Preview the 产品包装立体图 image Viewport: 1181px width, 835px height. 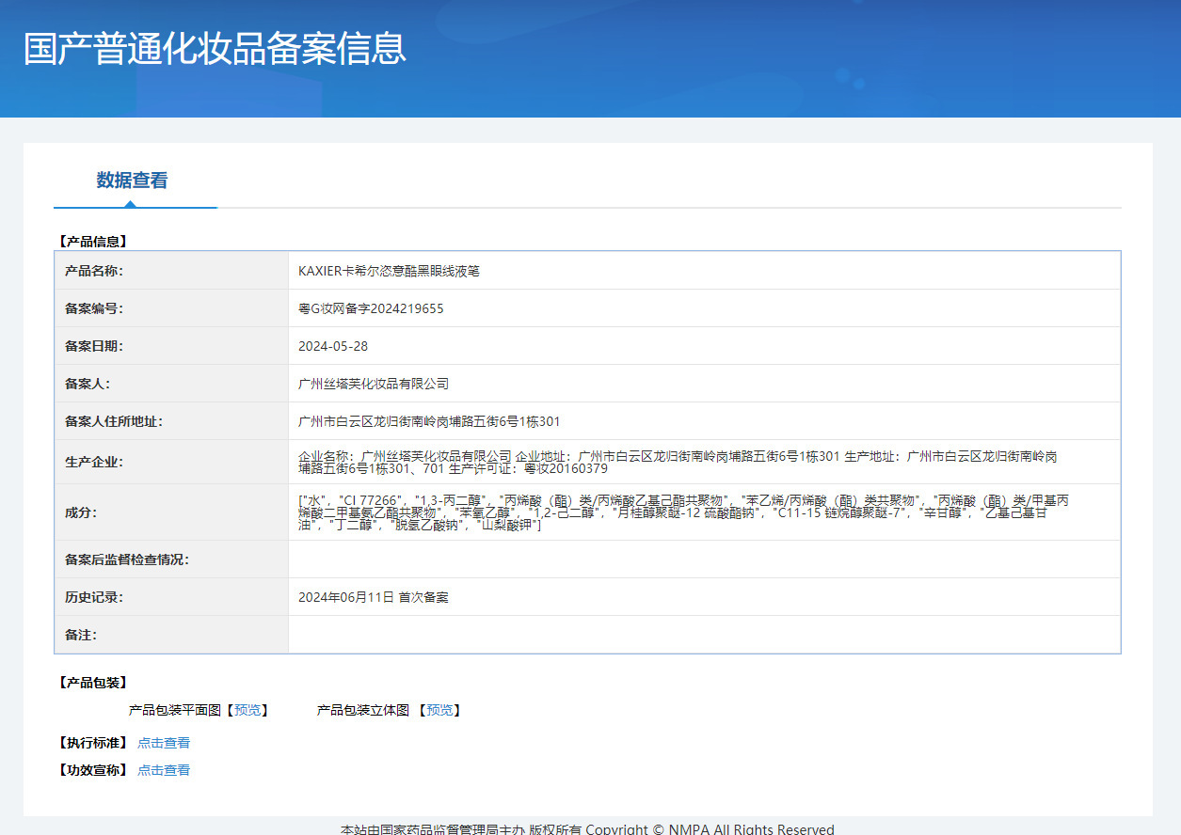click(440, 710)
